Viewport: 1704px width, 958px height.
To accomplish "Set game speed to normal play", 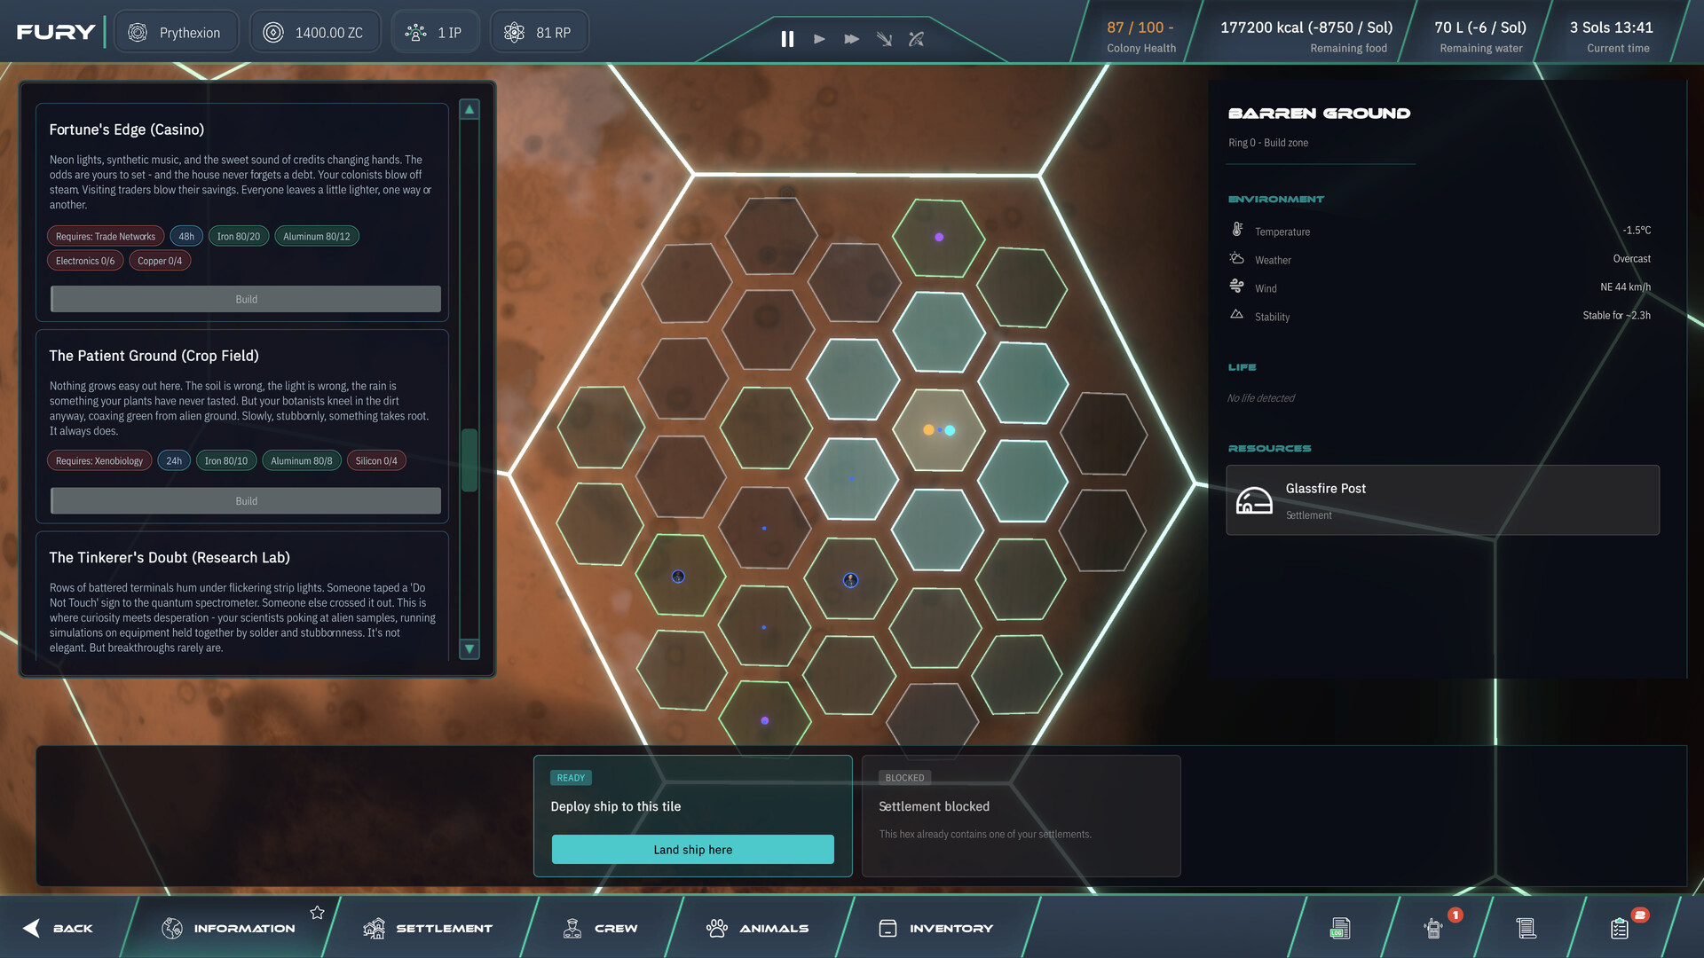I will (819, 39).
